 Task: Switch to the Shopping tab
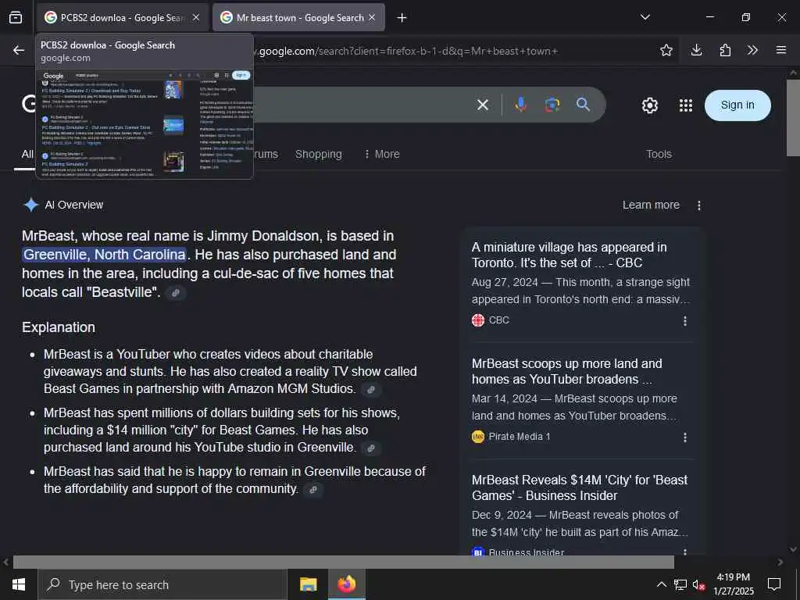click(319, 154)
